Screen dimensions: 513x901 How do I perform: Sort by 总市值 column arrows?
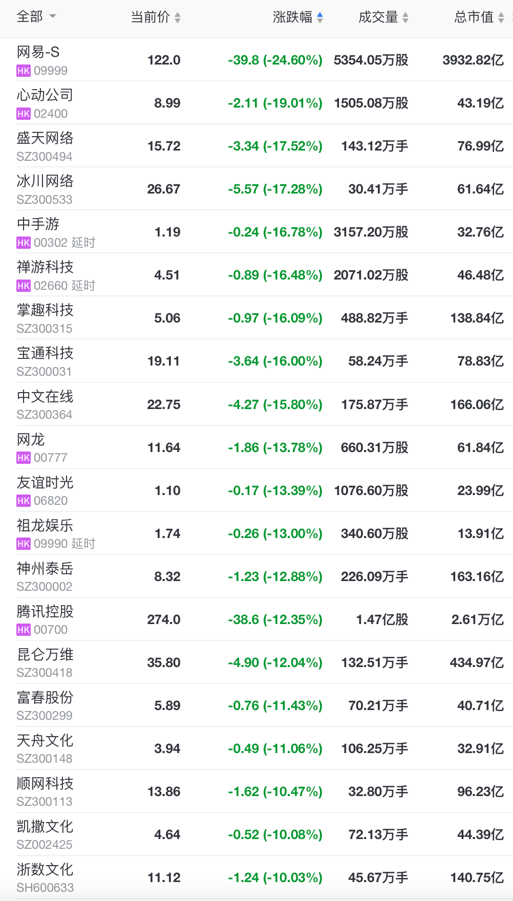point(501,18)
